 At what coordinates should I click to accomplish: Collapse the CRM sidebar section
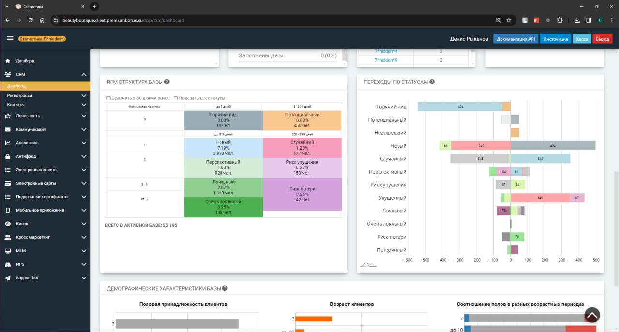pyautogui.click(x=84, y=75)
